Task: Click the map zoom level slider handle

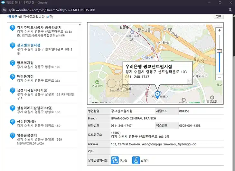Action: tap(220, 51)
